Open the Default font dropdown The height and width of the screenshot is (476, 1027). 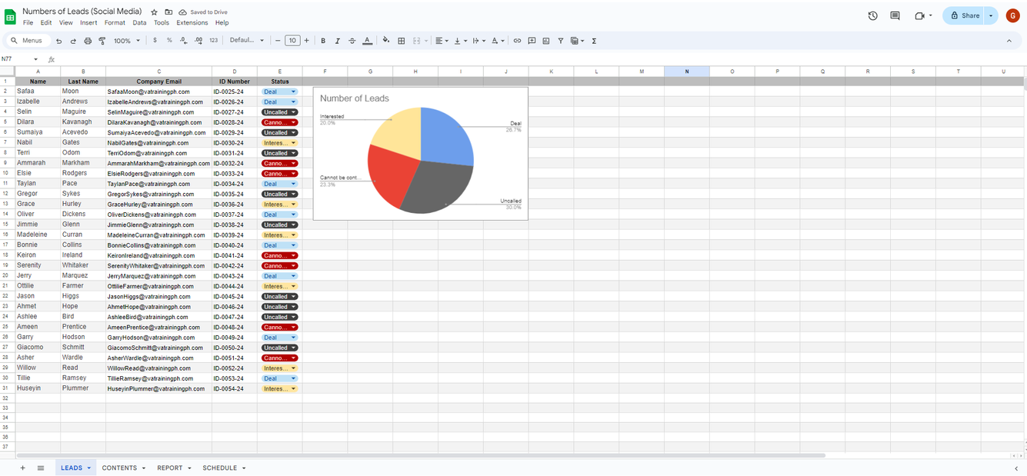(247, 41)
